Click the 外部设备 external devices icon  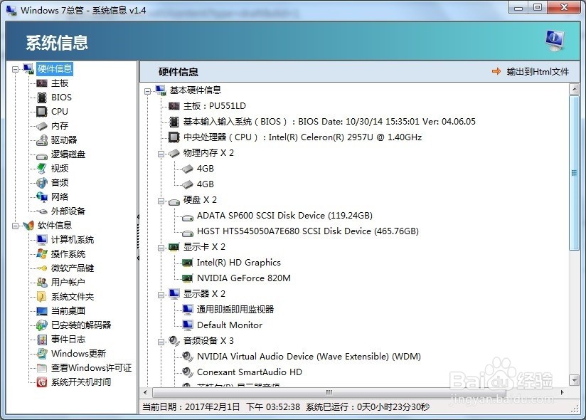pyautogui.click(x=42, y=211)
